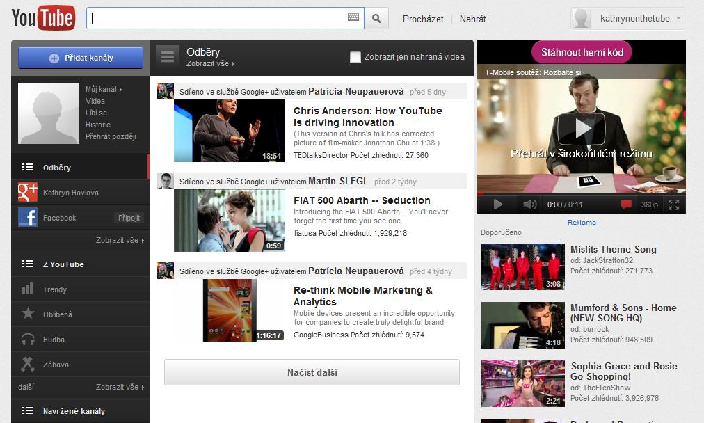Open Mumford & Sons thumbnail 4:18
The height and width of the screenshot is (423, 704).
pos(523,325)
